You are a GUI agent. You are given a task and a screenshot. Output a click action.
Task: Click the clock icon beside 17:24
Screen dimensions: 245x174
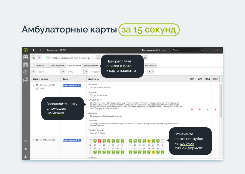(x=37, y=89)
